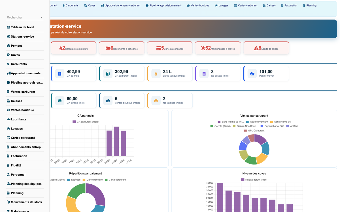Click tallest bar in Niveau des cuves chart

pyautogui.click(x=220, y=197)
